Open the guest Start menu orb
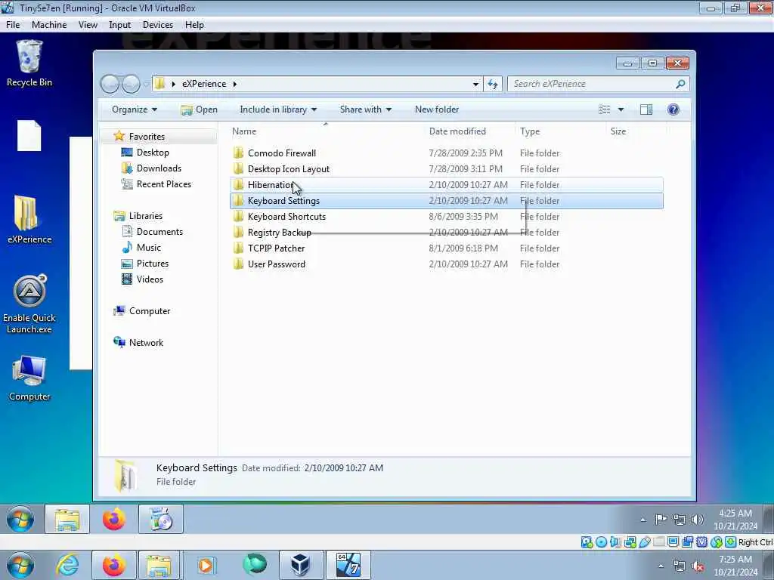Viewport: 774px width, 580px height. pos(20,520)
